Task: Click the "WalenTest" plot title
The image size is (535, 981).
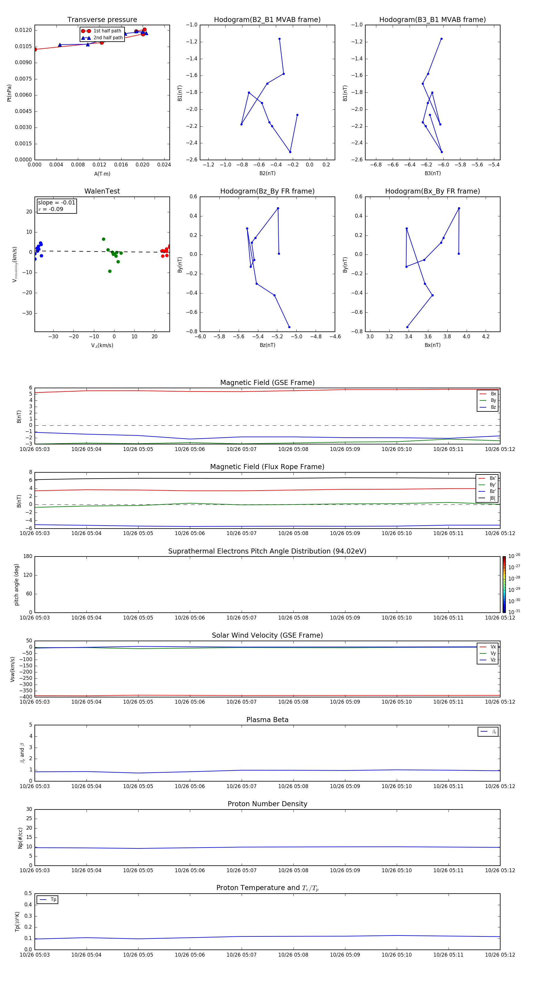Action: [102, 191]
